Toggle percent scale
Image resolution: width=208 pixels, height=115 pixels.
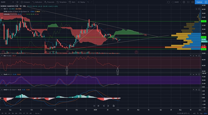tap(198, 113)
